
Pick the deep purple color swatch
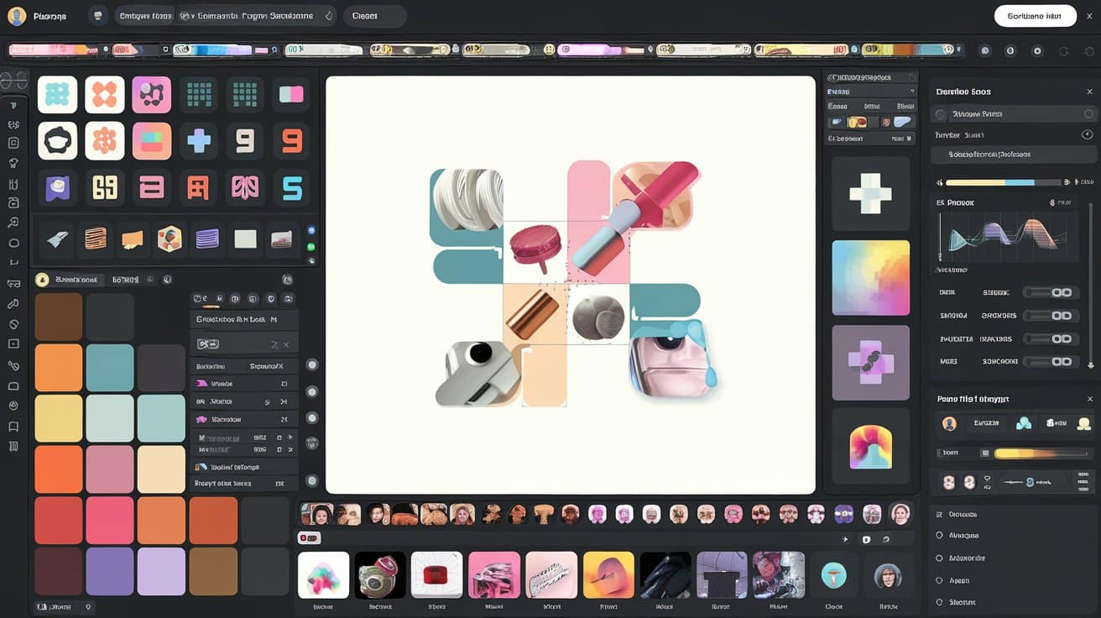coord(109,572)
